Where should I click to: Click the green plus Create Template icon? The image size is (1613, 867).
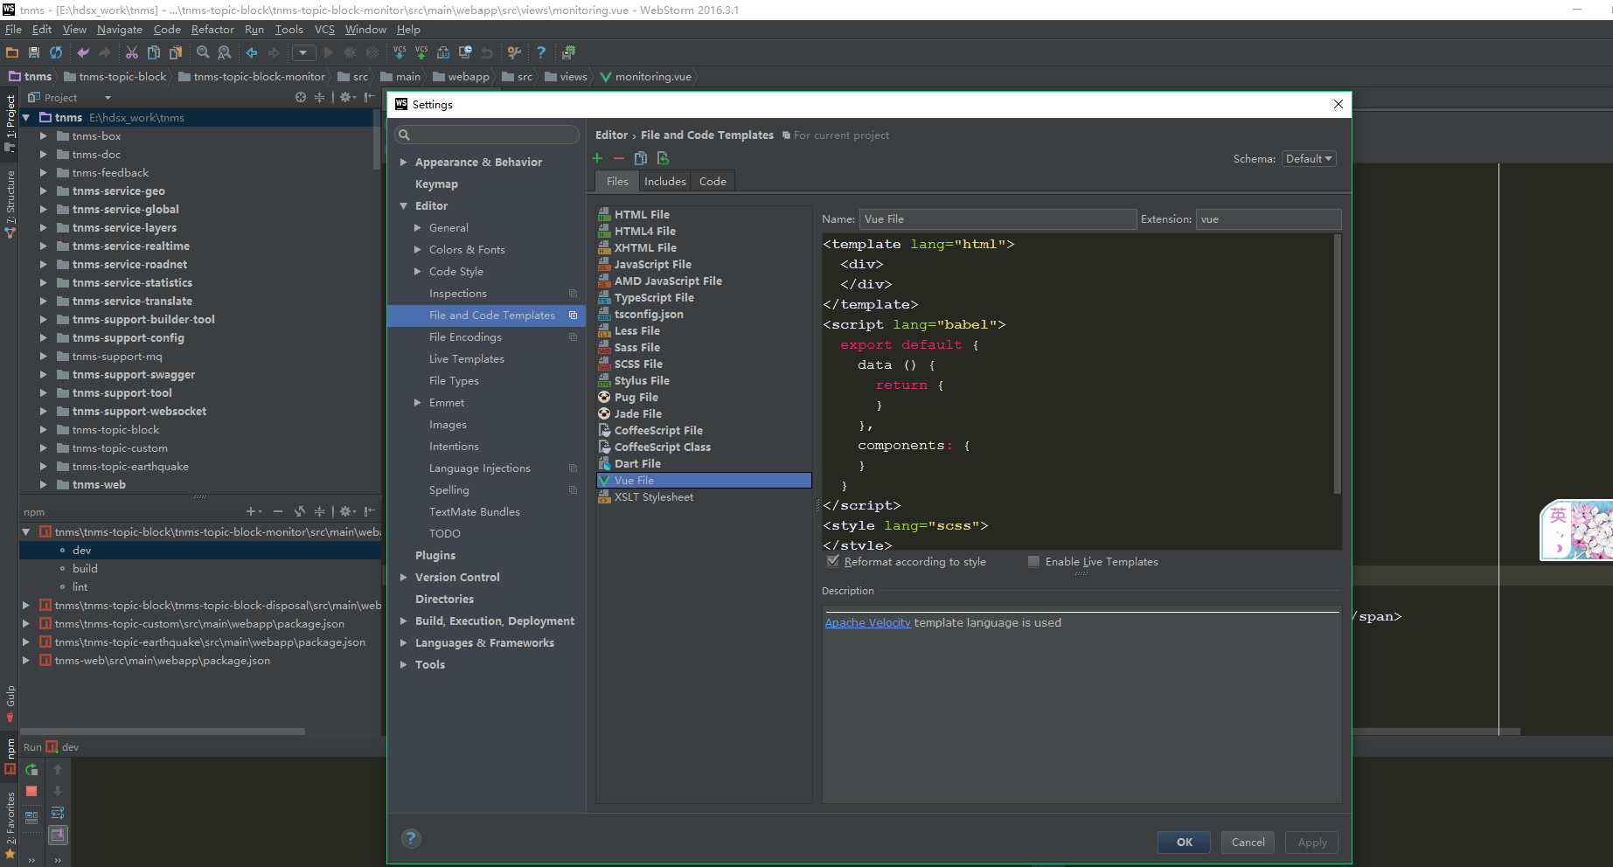pos(597,158)
